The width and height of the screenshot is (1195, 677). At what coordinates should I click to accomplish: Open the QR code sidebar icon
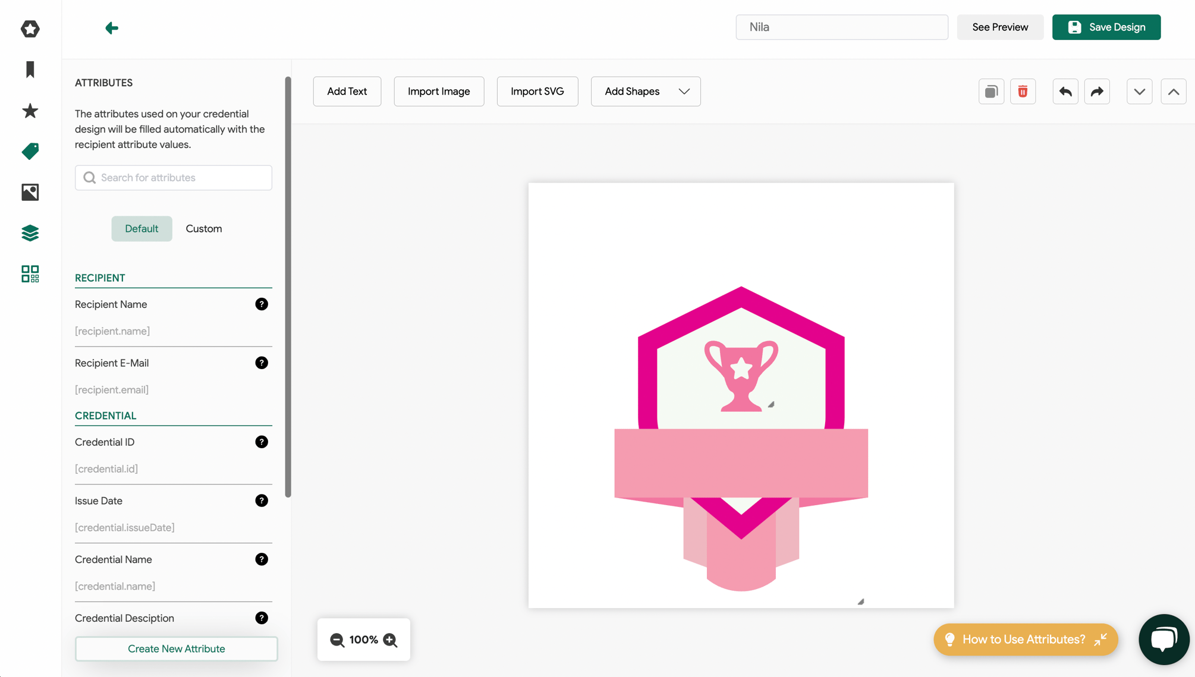coord(30,274)
